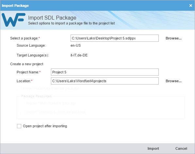Click the it-IT,de-DE target languages value

[x=79, y=55]
